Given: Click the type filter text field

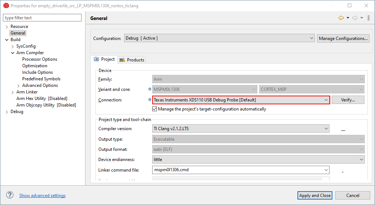Looking at the screenshot, I should click(42, 18).
